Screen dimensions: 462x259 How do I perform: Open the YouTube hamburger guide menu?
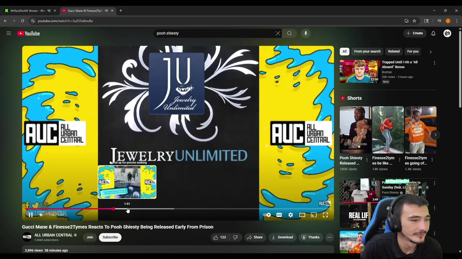(9, 33)
